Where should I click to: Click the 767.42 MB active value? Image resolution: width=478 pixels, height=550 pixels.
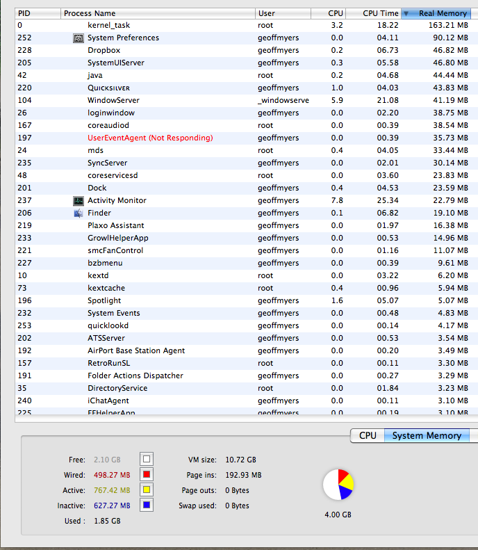(x=112, y=490)
